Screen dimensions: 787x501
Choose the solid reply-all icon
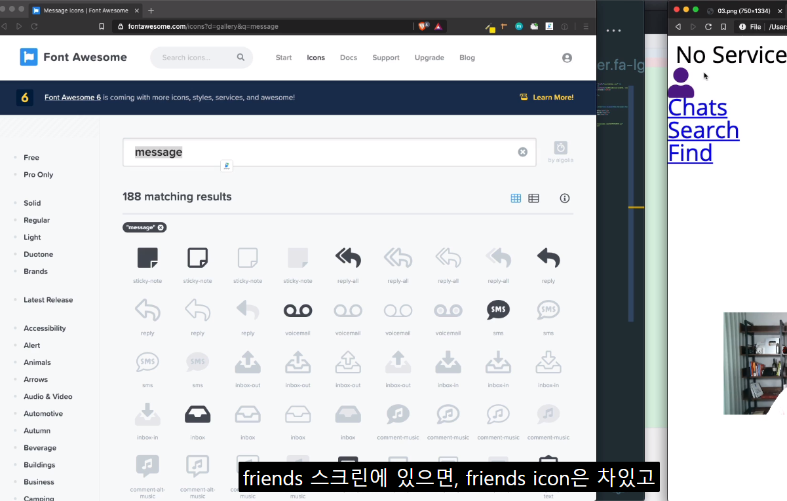[x=348, y=258]
